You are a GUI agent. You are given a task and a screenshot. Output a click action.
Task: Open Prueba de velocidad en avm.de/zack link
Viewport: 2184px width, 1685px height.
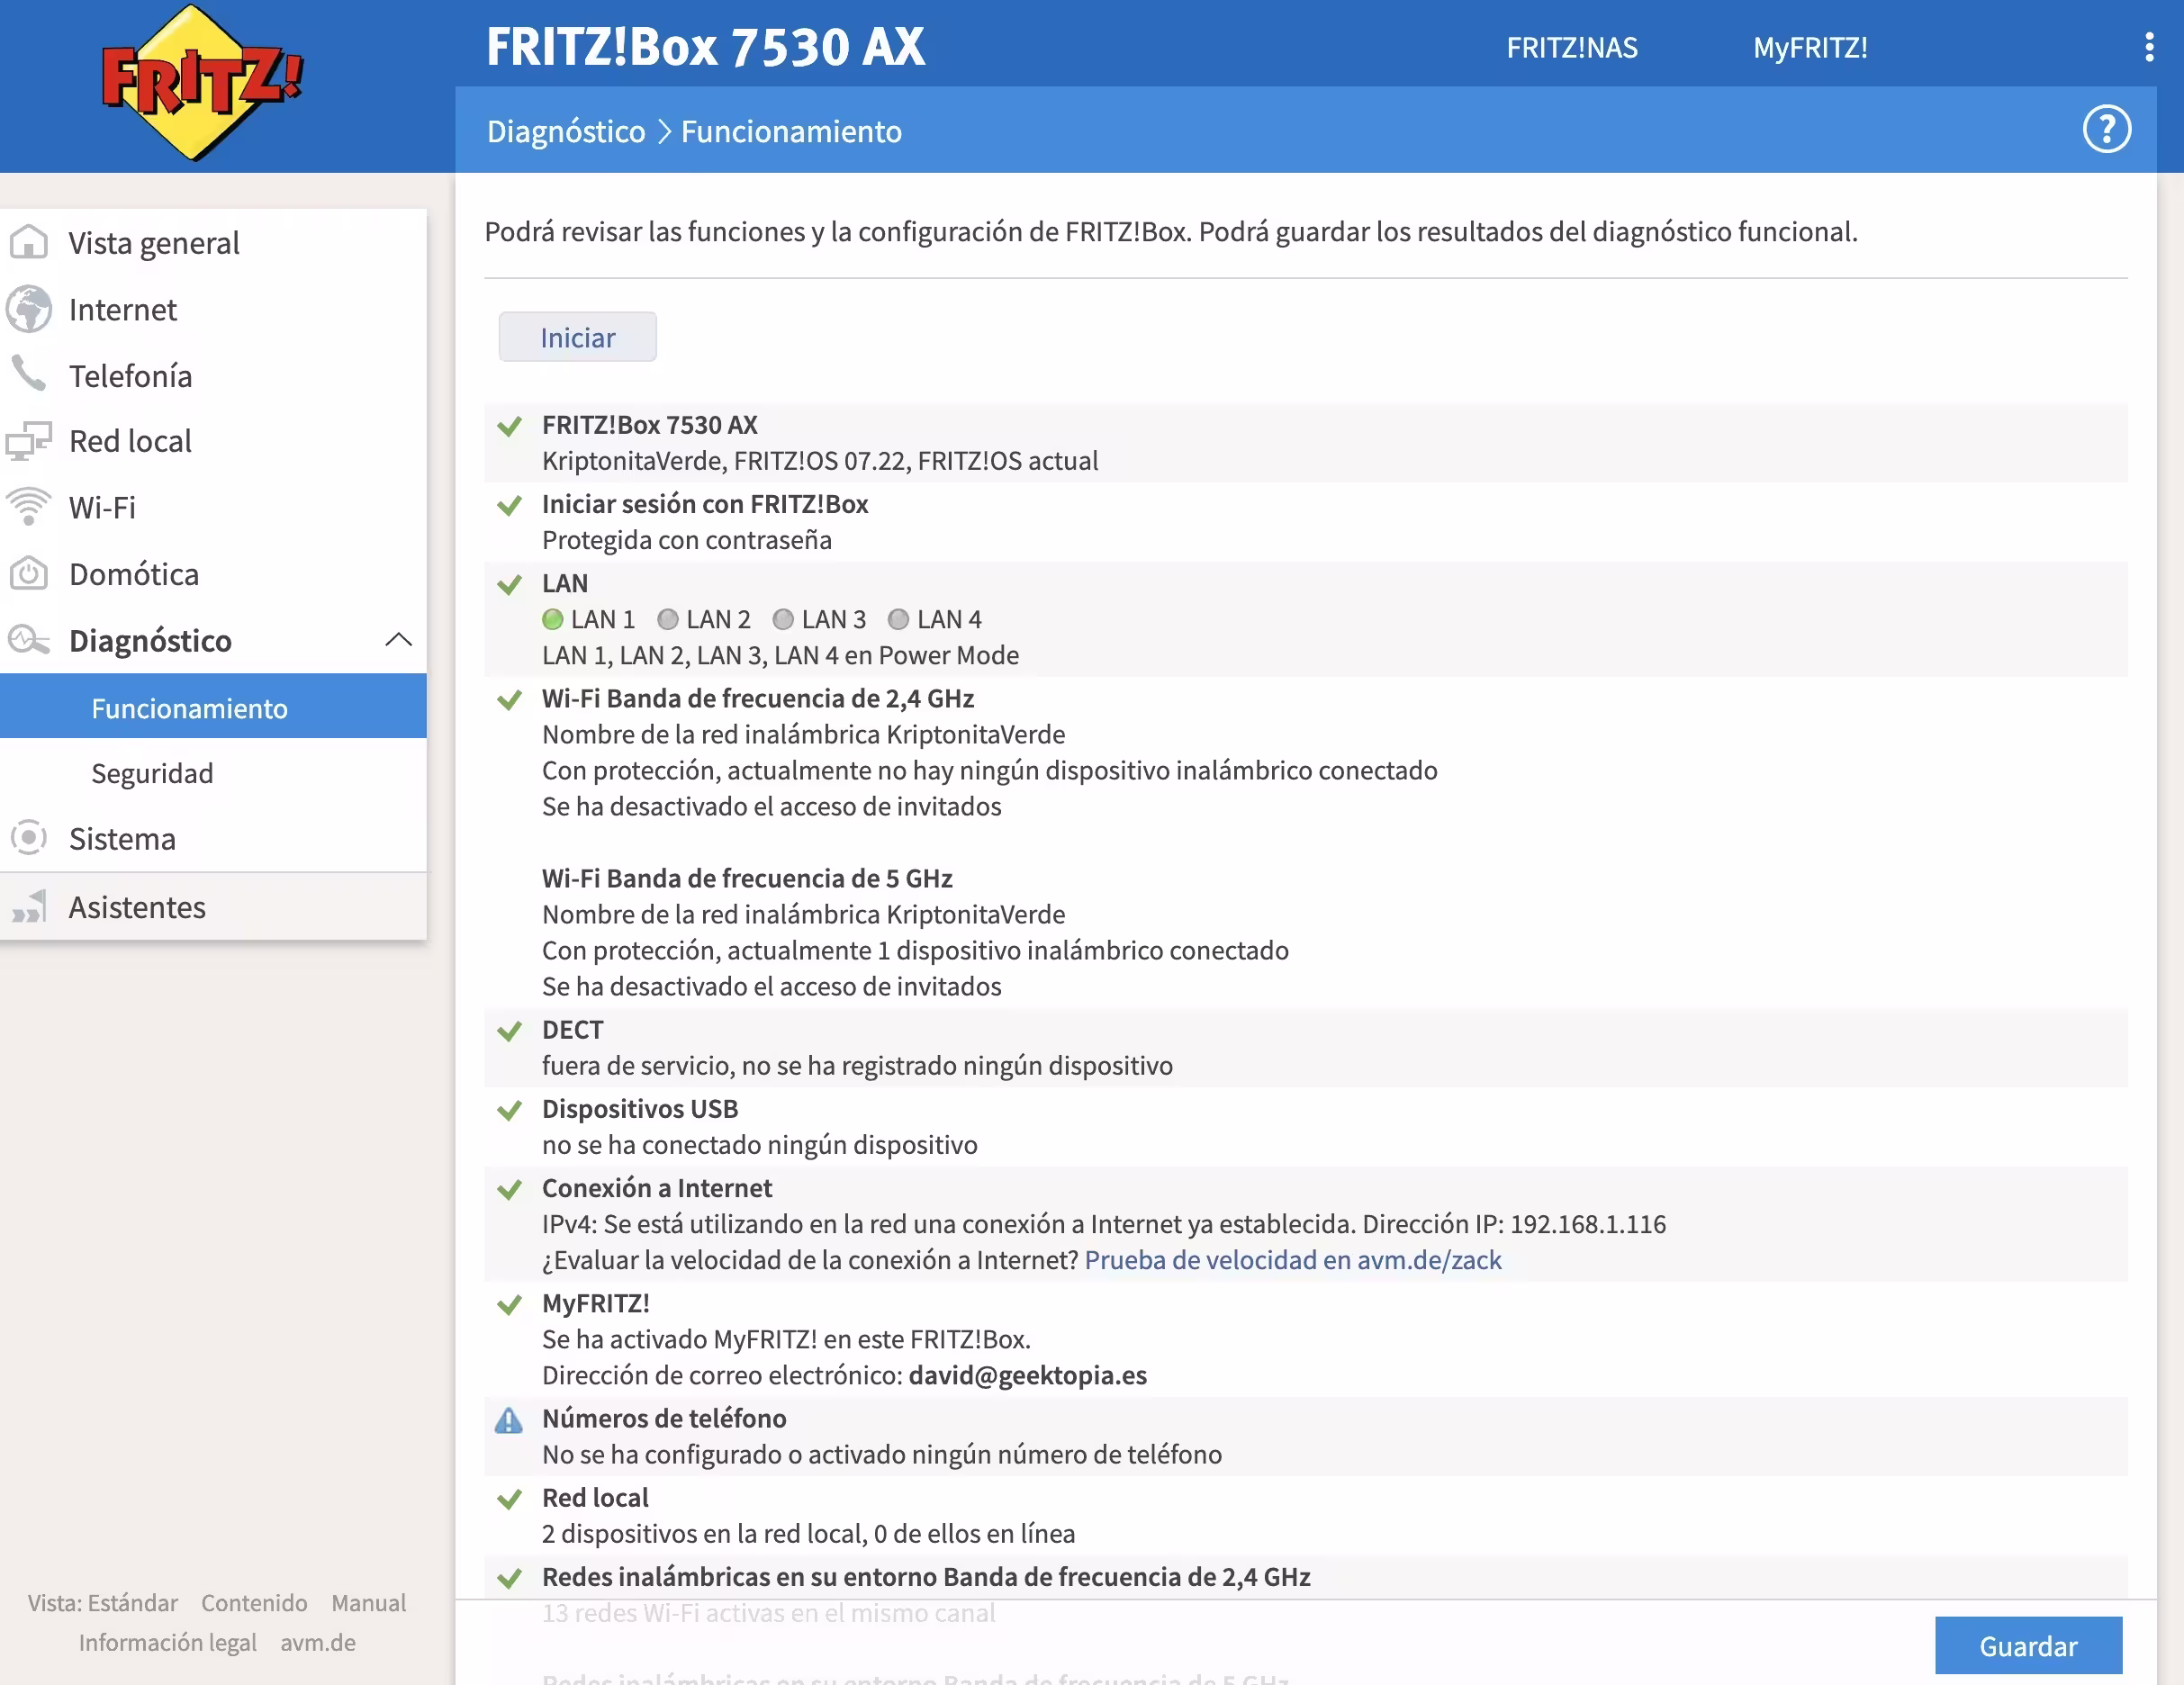[1292, 1260]
